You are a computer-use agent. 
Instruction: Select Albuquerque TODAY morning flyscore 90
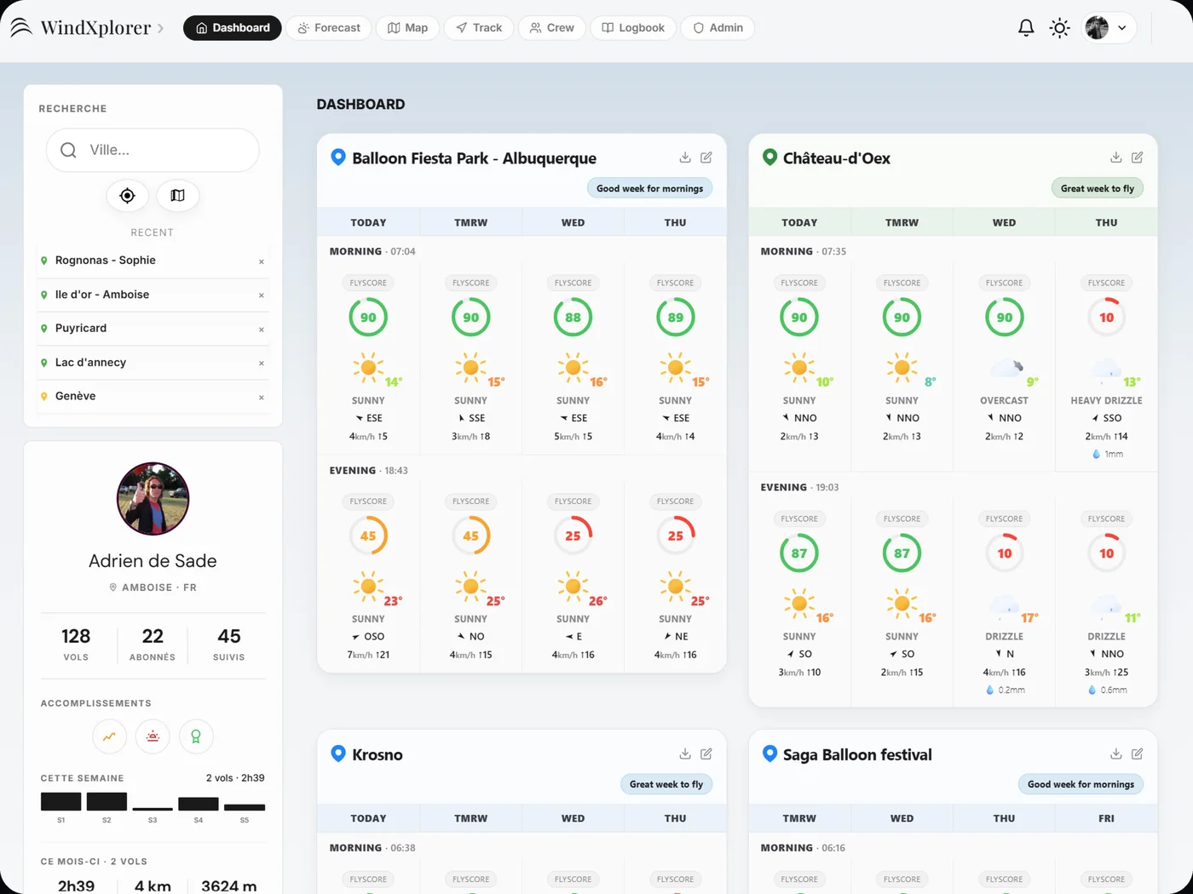(x=368, y=318)
